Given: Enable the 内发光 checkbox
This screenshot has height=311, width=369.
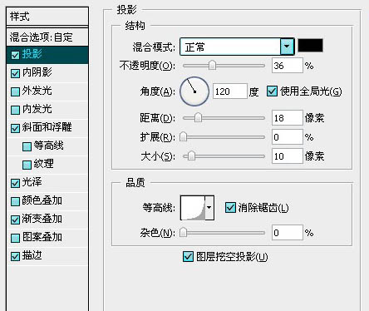Looking at the screenshot, I should click(x=15, y=110).
